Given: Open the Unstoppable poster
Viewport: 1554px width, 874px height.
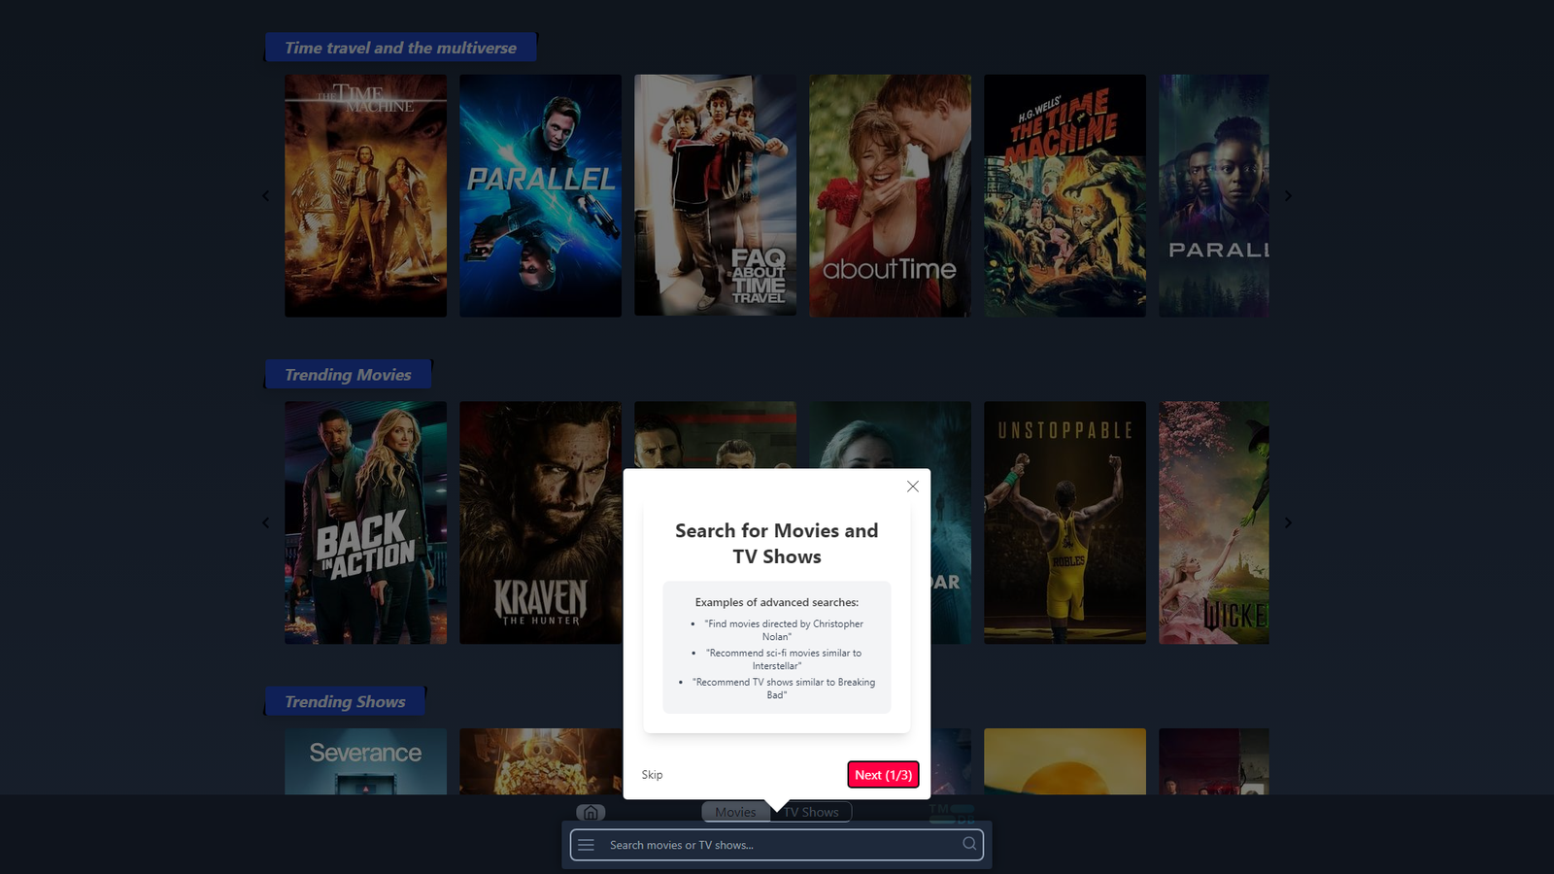Looking at the screenshot, I should pyautogui.click(x=1064, y=522).
